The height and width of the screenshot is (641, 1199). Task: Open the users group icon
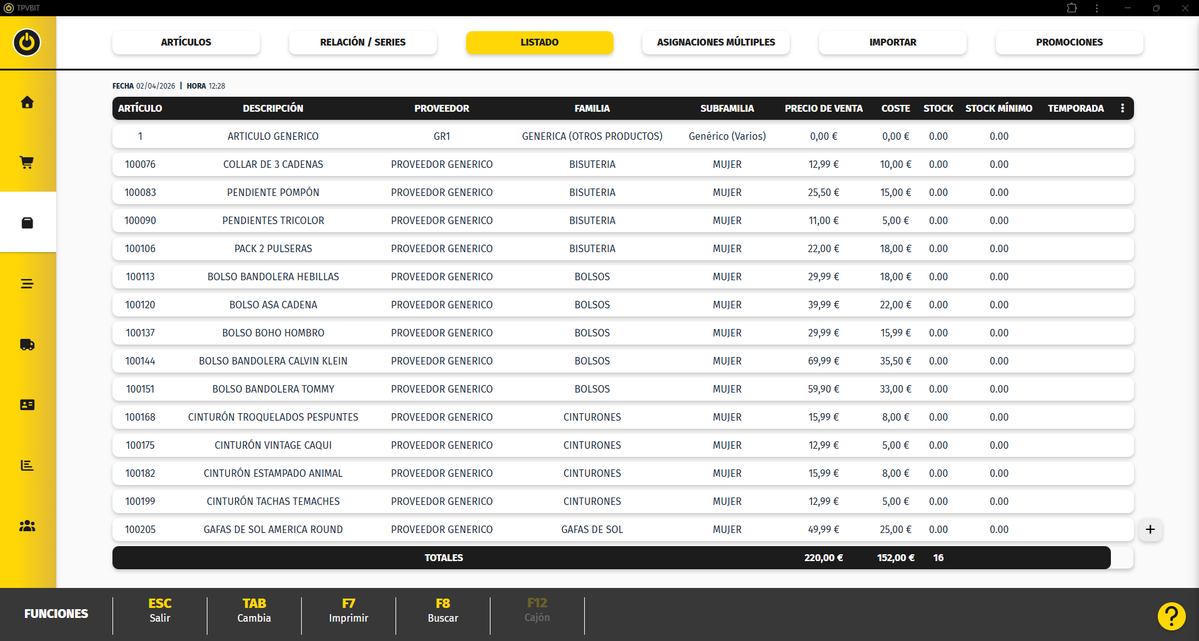tap(27, 526)
